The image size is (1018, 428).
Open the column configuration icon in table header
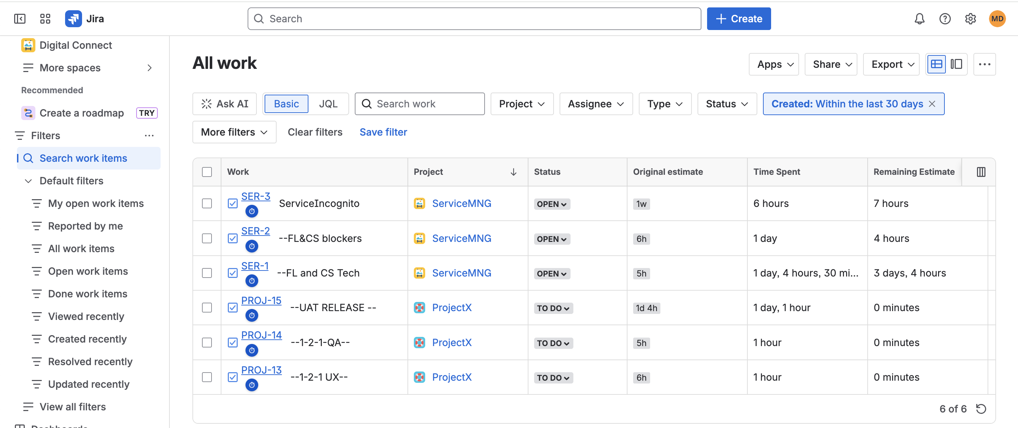(x=981, y=172)
